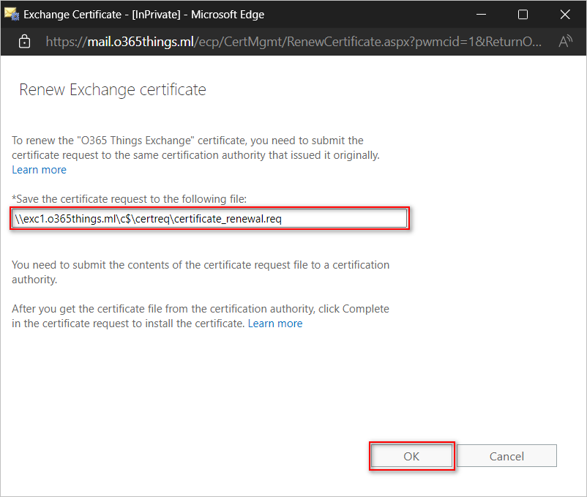
Task: Open Learn more link after install instructions
Action: [275, 324]
